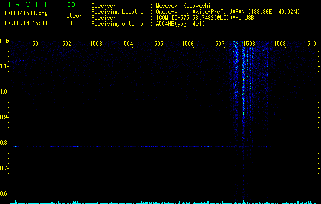Viewport: 321px width, 204px height.
Task: Click the 1506 time marker
Action: (x=188, y=44)
